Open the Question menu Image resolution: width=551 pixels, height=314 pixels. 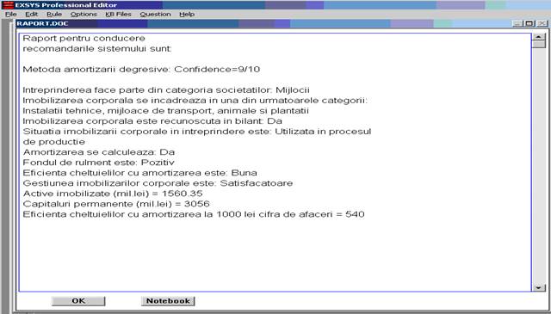coord(155,15)
